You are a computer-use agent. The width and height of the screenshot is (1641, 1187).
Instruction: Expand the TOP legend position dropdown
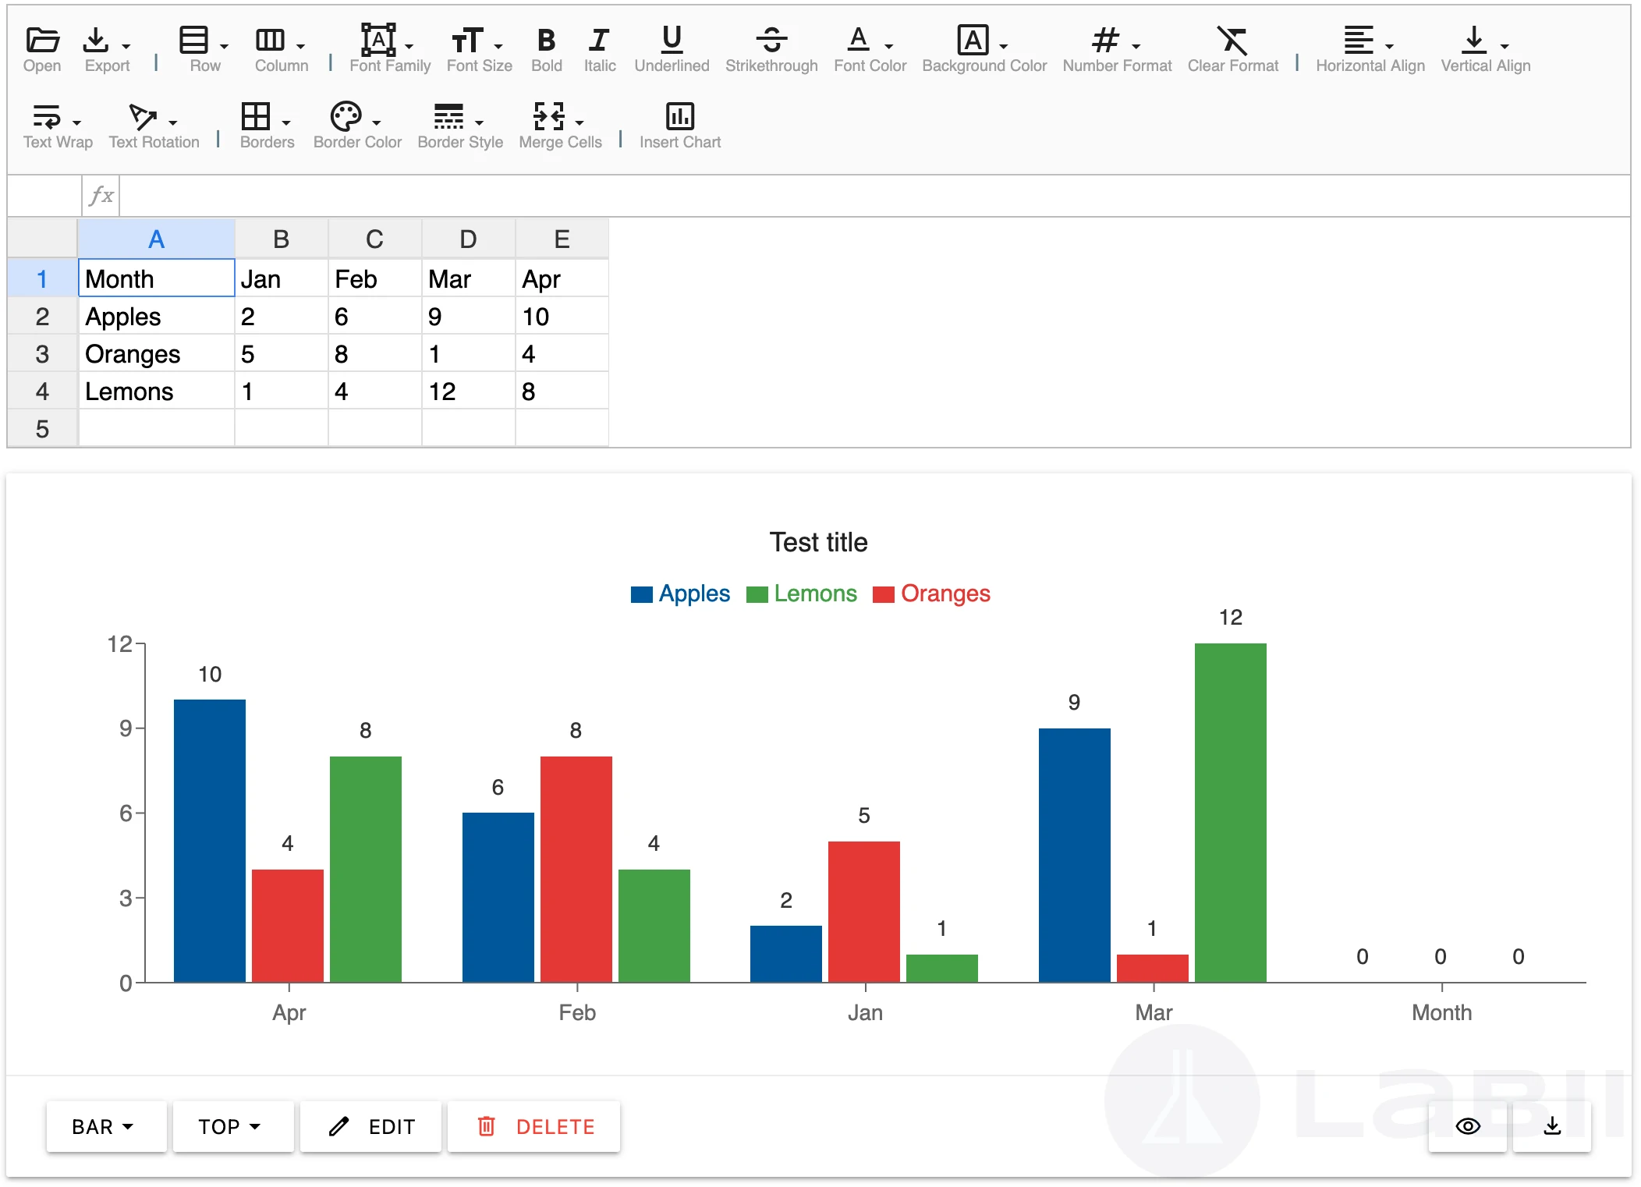pos(232,1126)
